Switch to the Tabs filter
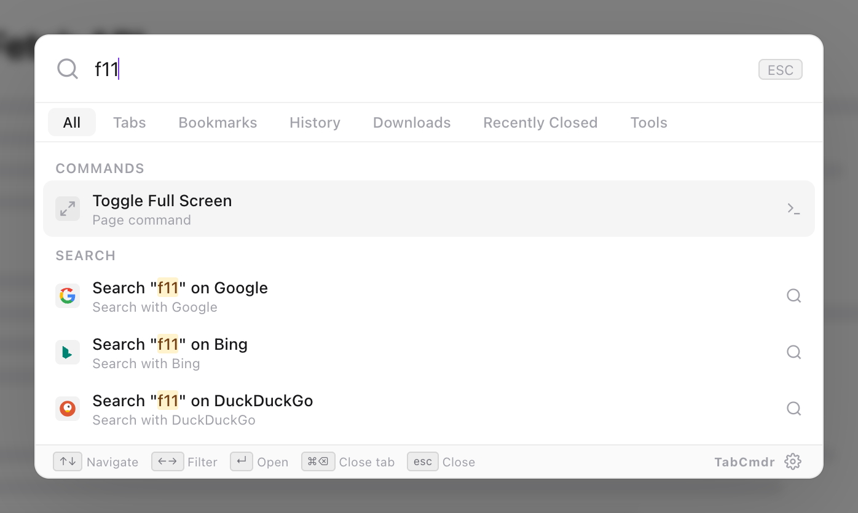The image size is (858, 513). pyautogui.click(x=130, y=122)
